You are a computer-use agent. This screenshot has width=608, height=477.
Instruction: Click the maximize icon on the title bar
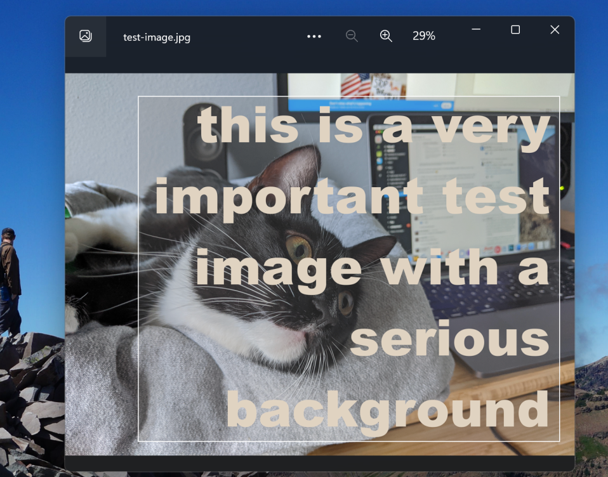(x=515, y=29)
